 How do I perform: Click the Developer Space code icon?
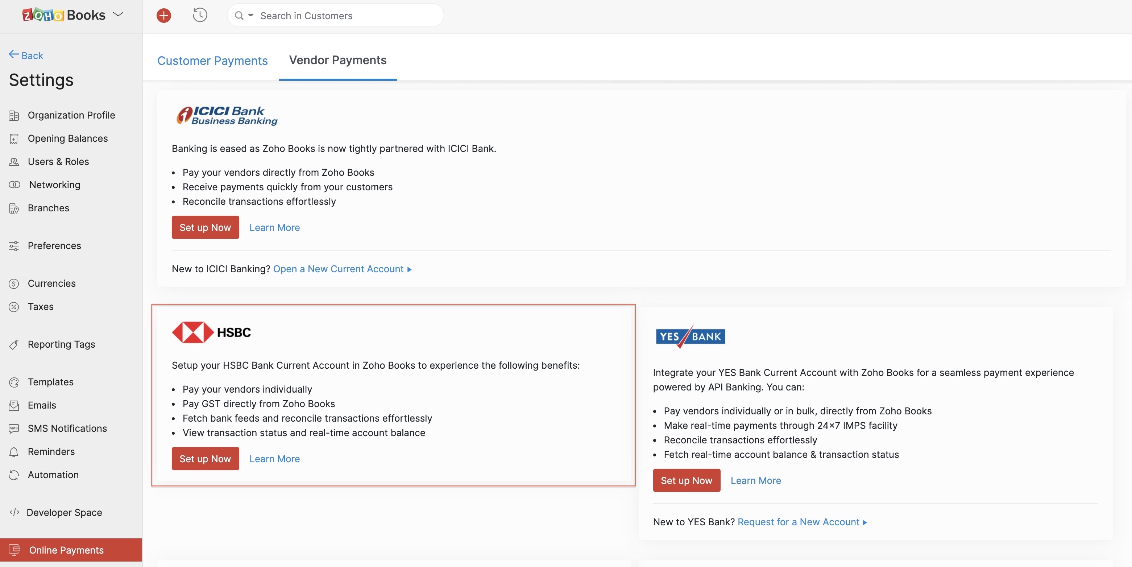coord(14,513)
